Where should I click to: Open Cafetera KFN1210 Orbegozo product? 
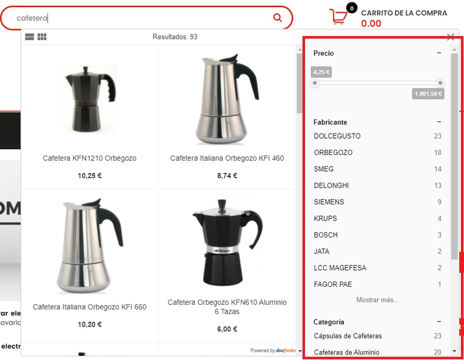tap(89, 158)
